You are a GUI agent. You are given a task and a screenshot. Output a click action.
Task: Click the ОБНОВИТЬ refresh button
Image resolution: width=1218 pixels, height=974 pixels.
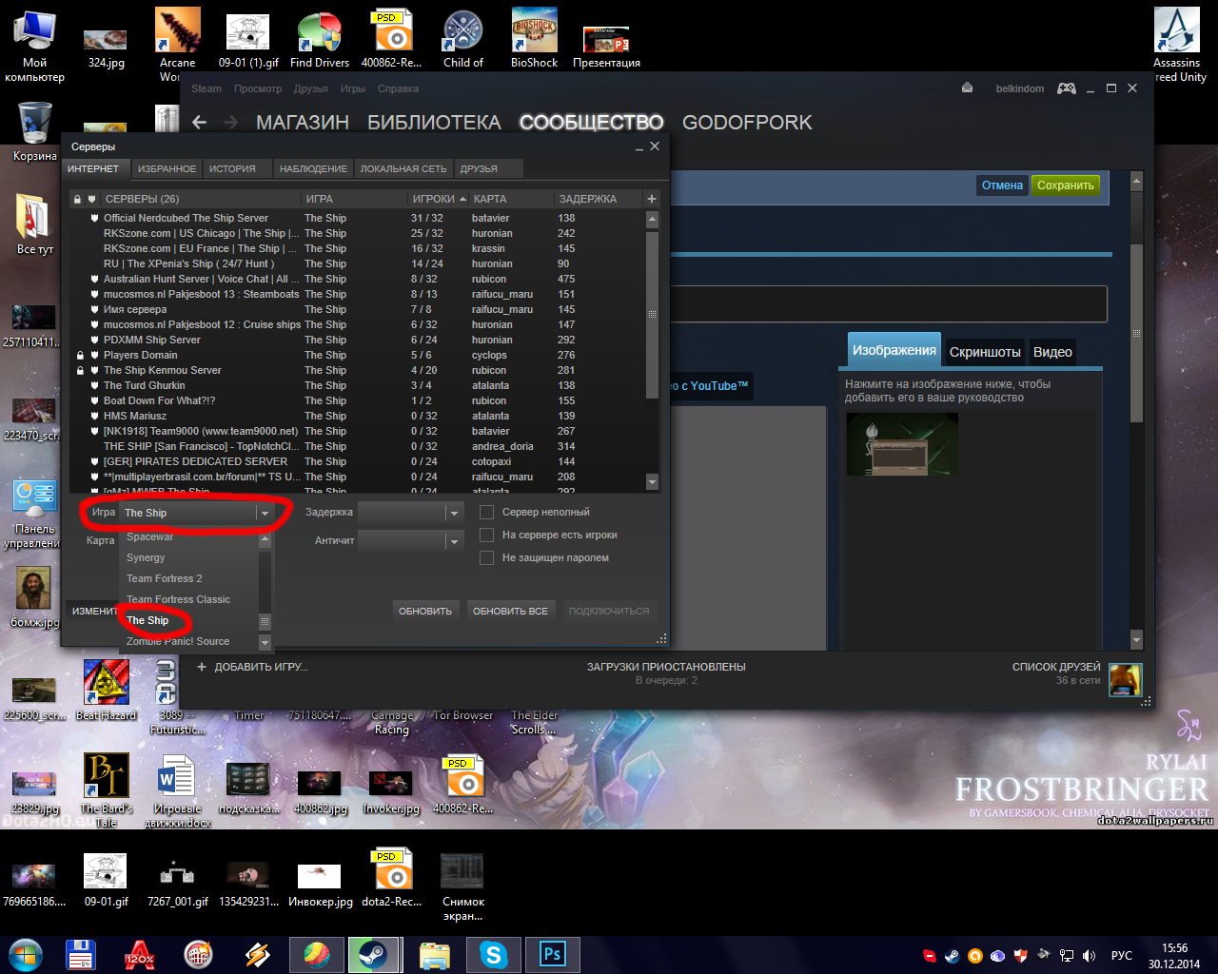coord(425,611)
